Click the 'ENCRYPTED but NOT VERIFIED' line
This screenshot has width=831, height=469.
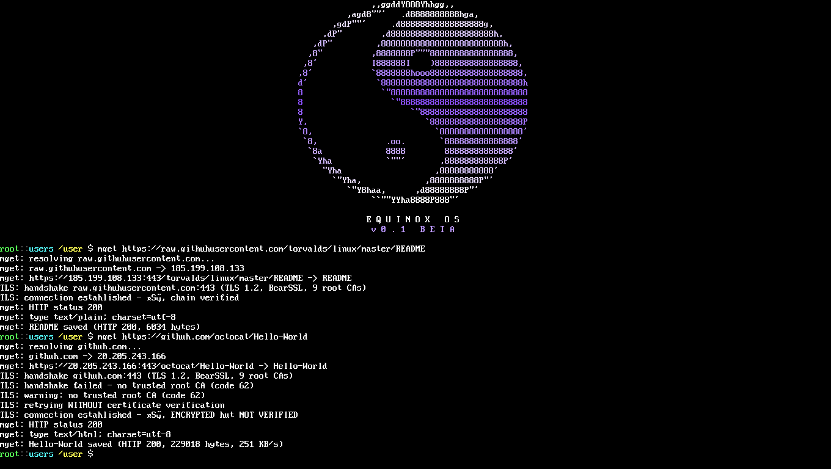pyautogui.click(x=149, y=415)
